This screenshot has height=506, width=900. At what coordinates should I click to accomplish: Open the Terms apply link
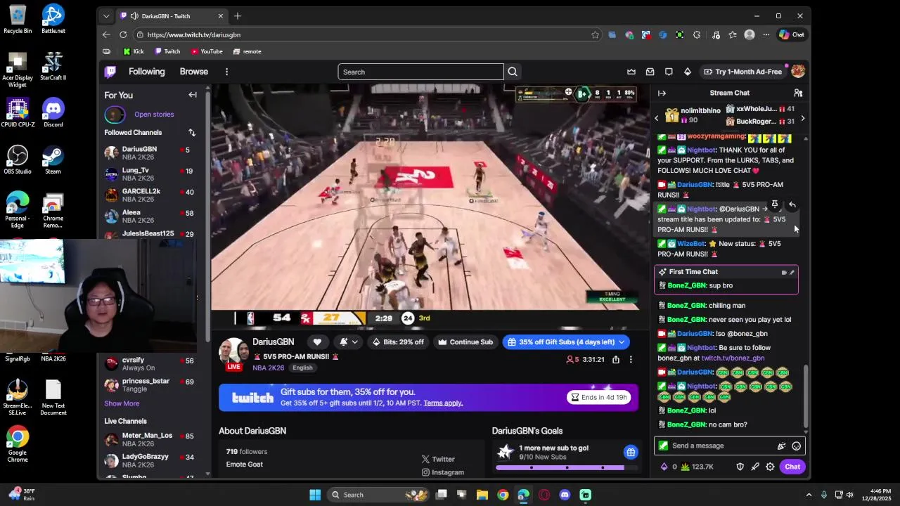point(443,403)
